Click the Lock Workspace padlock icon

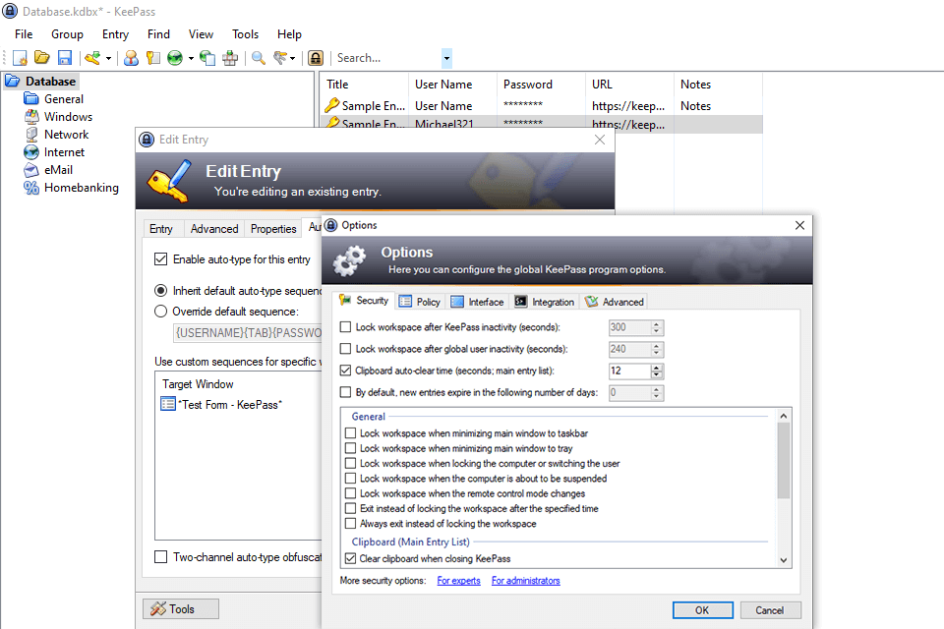pyautogui.click(x=316, y=58)
